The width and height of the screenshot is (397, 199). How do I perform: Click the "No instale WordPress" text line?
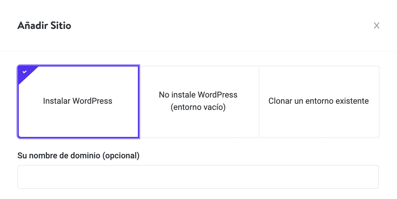pyautogui.click(x=198, y=95)
